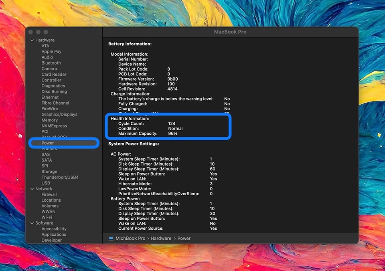
Task: Select Bluetooth in the sidebar
Action: click(x=51, y=63)
